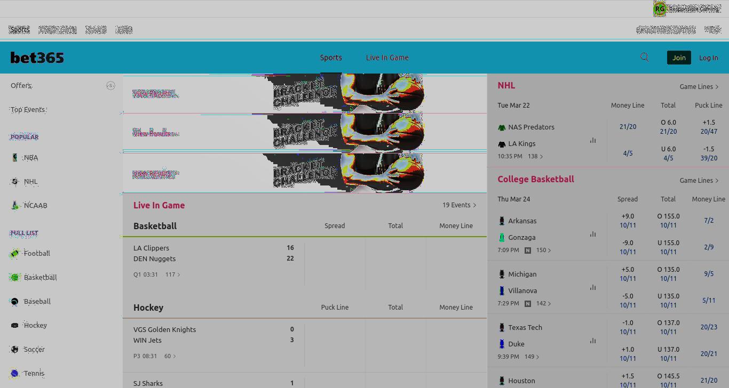Open stats chart icon for Texas Tech vs Duke
This screenshot has height=388, width=729.
click(x=593, y=341)
